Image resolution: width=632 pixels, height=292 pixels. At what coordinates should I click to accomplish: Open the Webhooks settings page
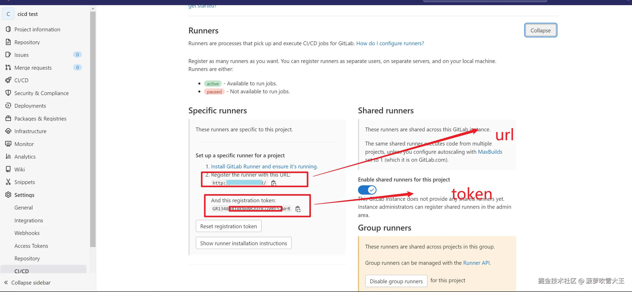pos(27,233)
